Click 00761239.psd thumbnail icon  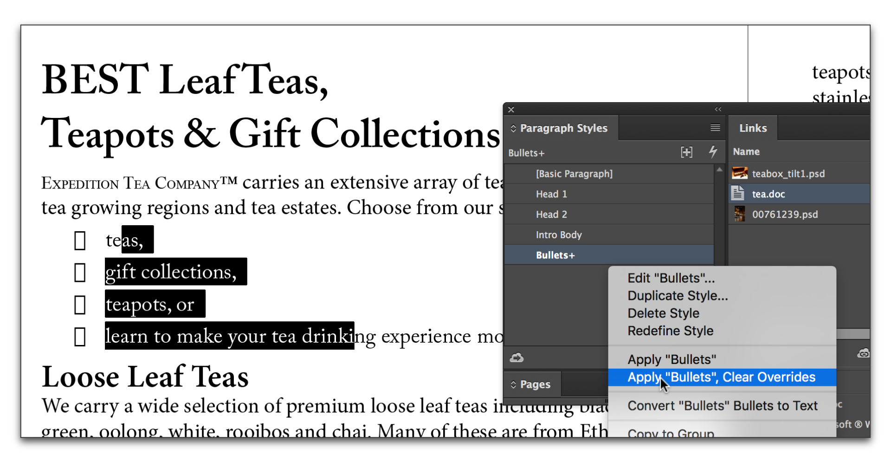point(739,214)
